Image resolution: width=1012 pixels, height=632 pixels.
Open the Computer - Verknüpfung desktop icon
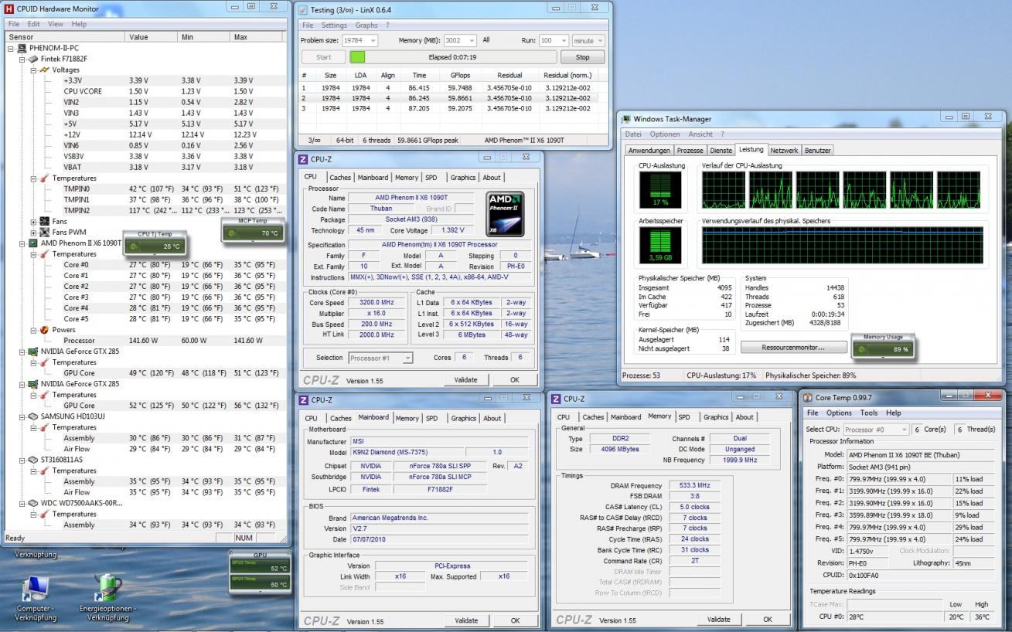point(36,597)
